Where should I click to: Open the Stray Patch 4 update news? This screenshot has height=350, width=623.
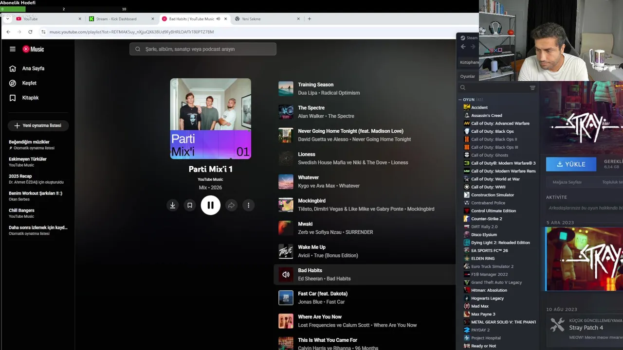pos(586,328)
